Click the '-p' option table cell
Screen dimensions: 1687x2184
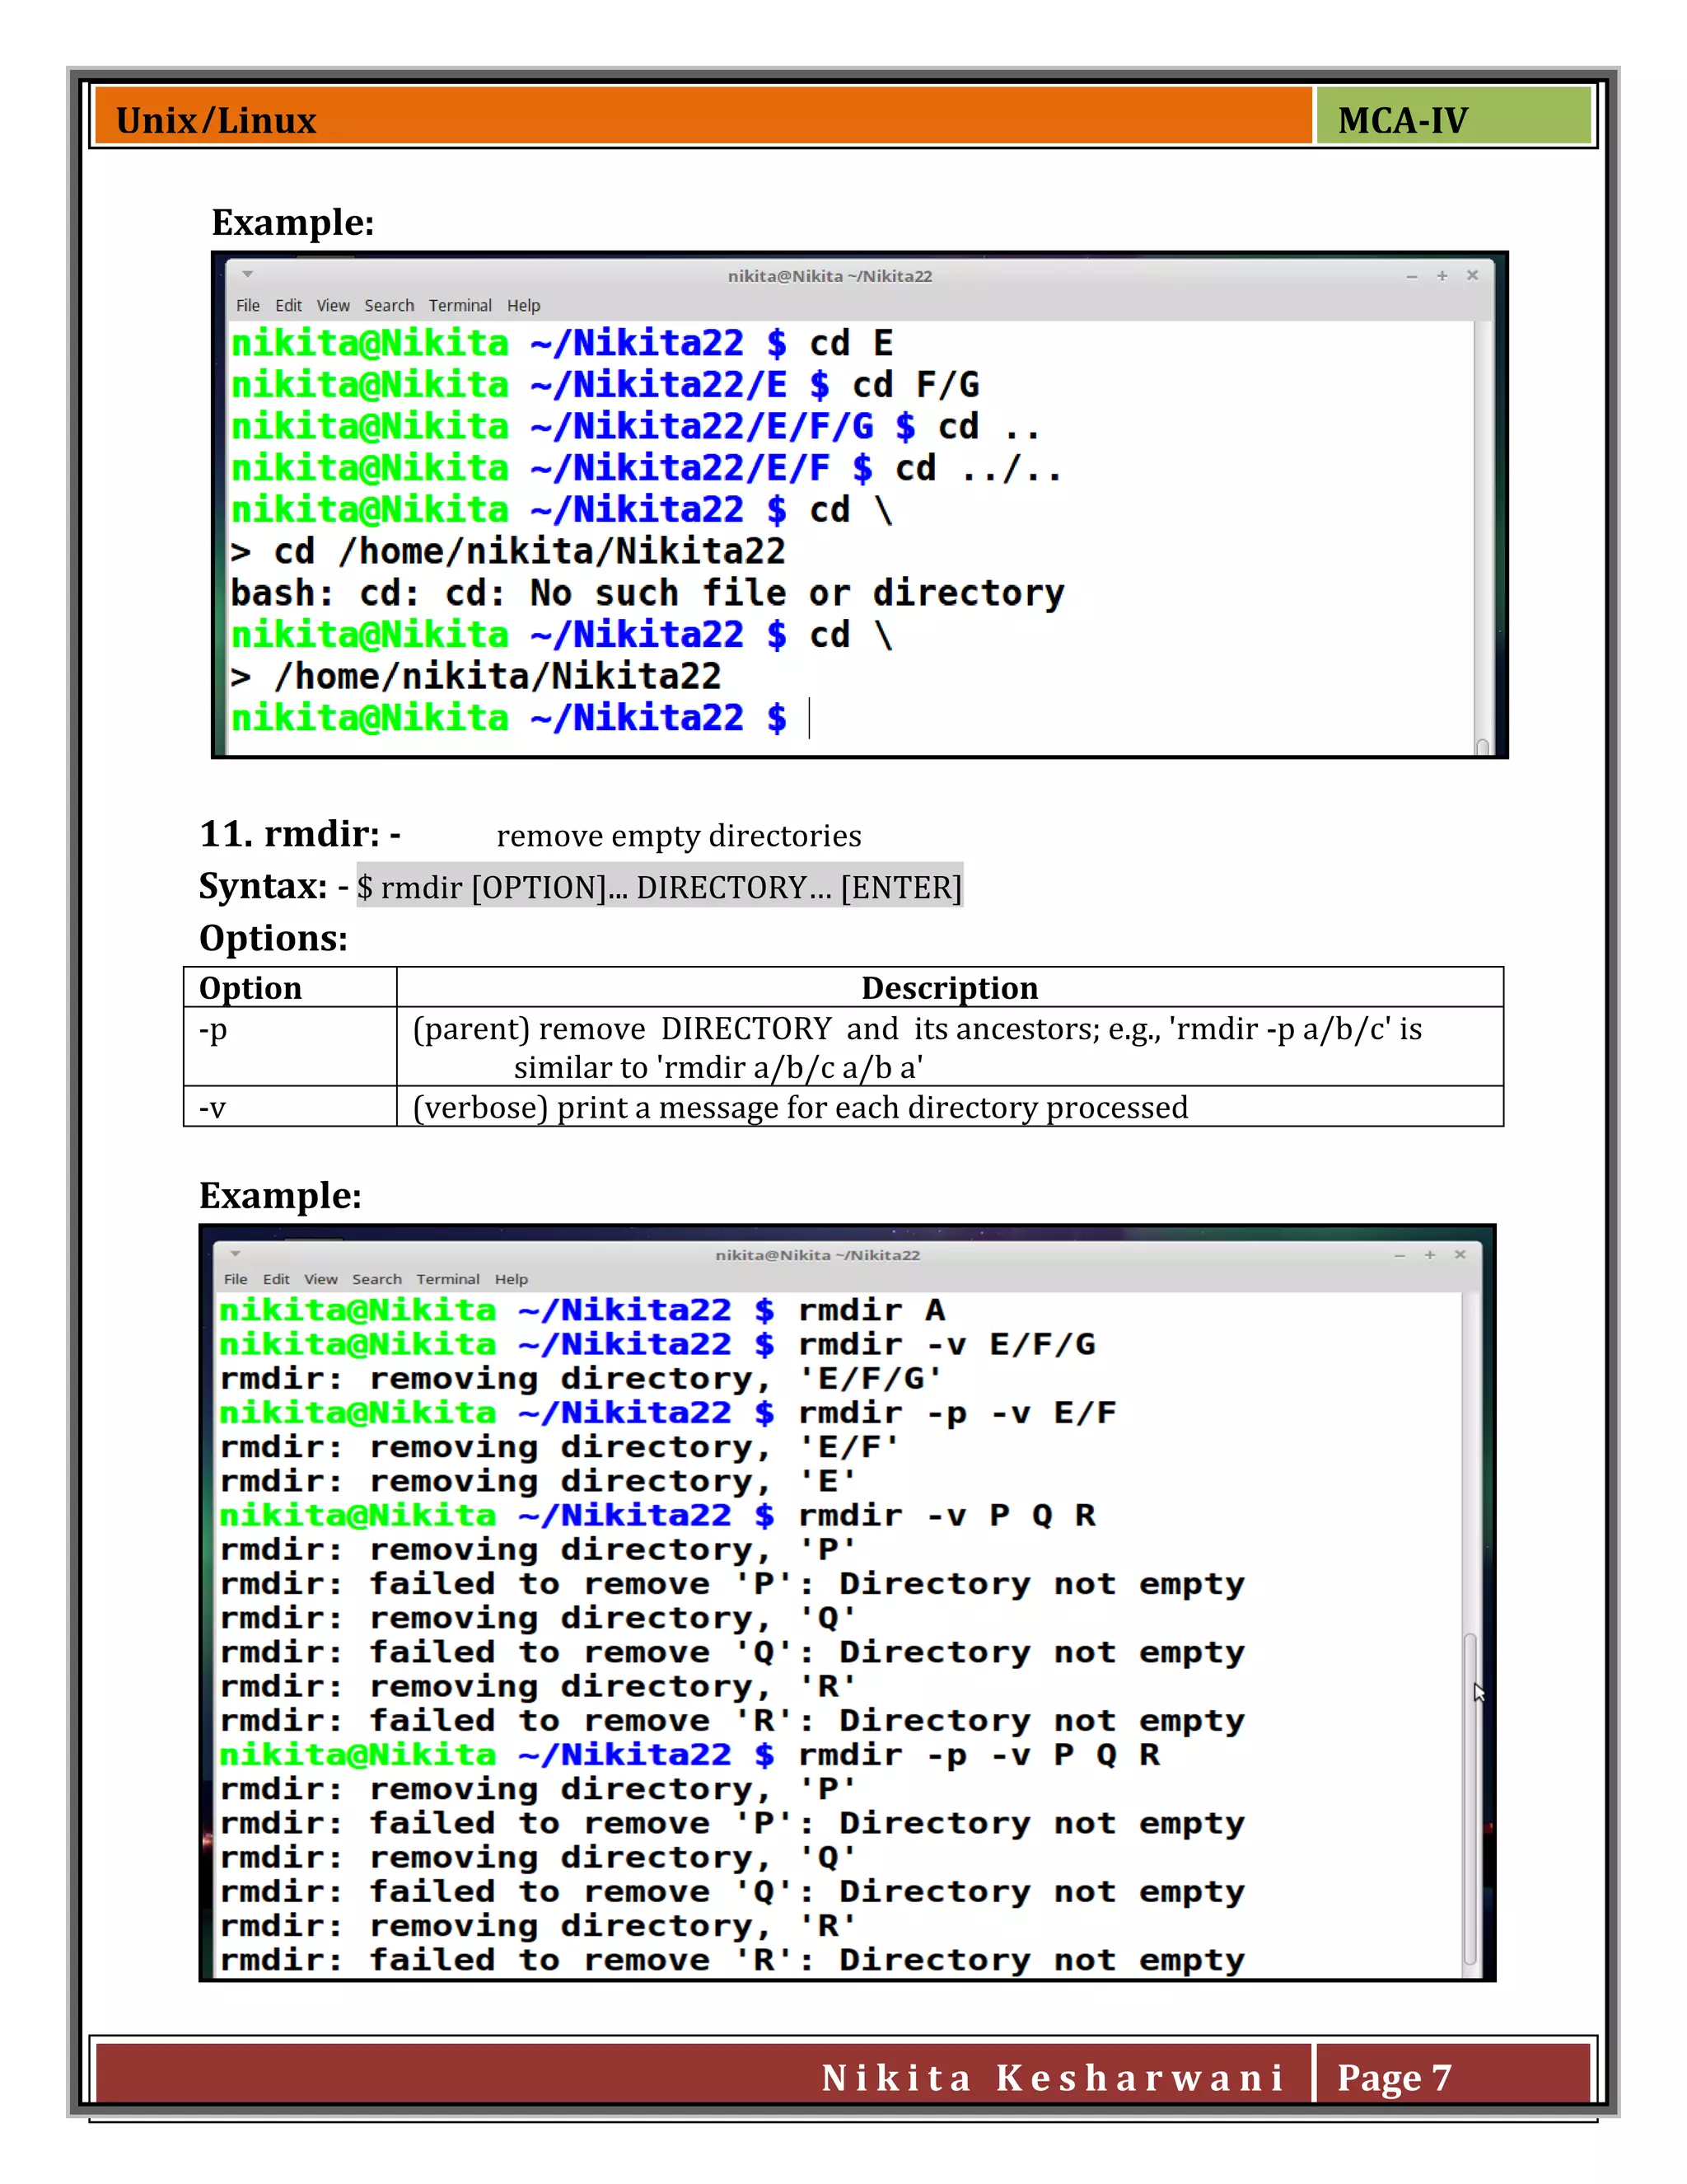290,1046
